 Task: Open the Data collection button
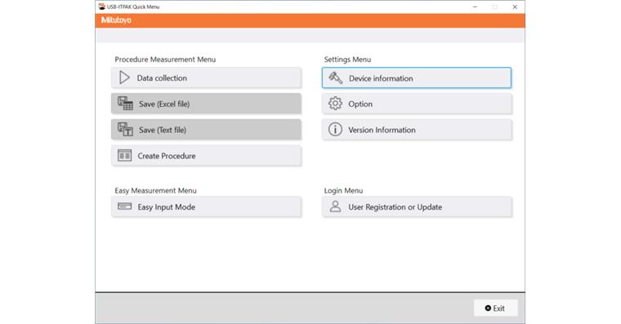(207, 78)
